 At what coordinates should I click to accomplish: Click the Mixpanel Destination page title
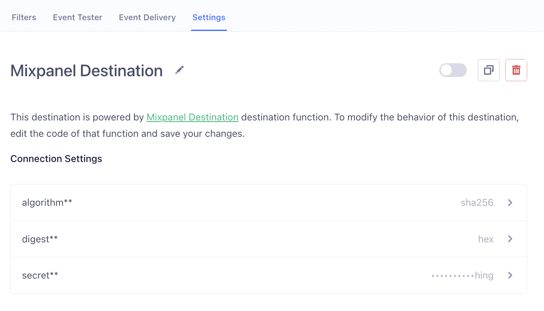point(87,71)
